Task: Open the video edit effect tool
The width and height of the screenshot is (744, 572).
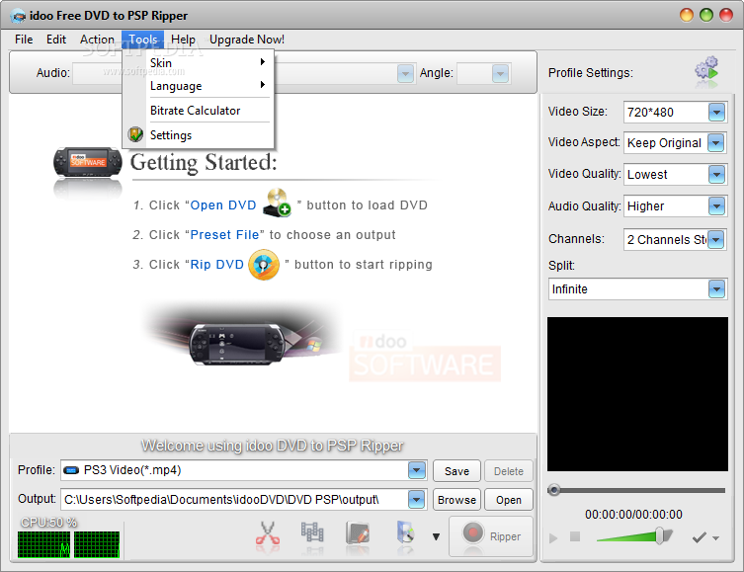Action: tap(358, 532)
